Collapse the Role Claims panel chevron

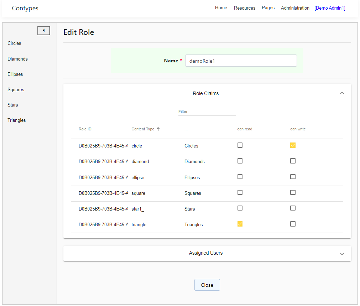coord(342,93)
